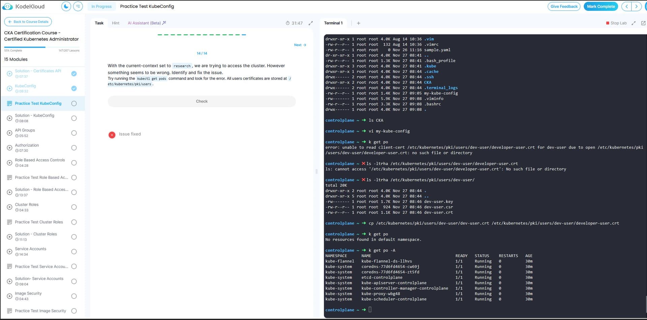Play the API Groups lesson icon
The height and width of the screenshot is (320, 647).
[x=9, y=133]
